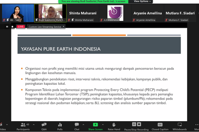The width and height of the screenshot is (199, 132).
Task: Open Closed Caption settings
Action: (x=160, y=126)
